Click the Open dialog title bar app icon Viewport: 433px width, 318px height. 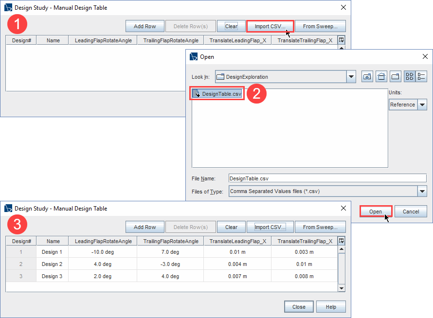tap(194, 56)
